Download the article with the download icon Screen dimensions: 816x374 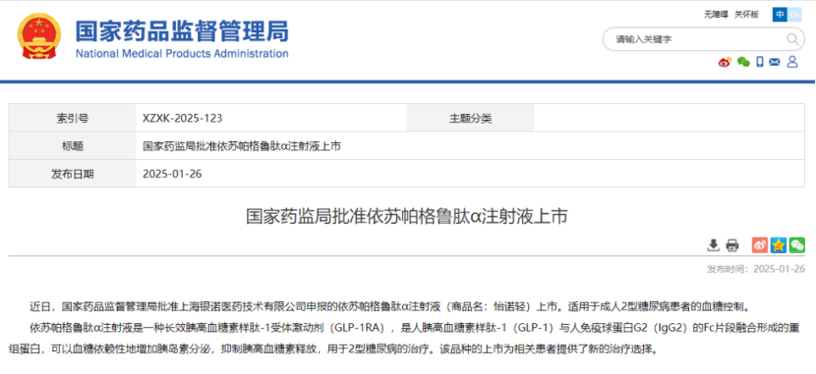pos(714,245)
